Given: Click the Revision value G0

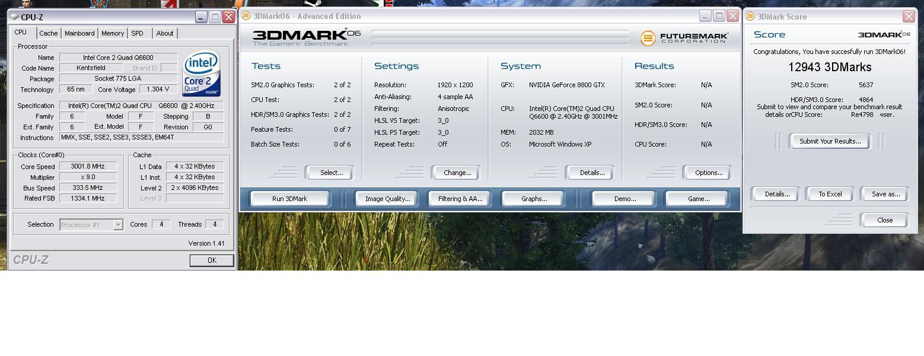Looking at the screenshot, I should click(208, 127).
